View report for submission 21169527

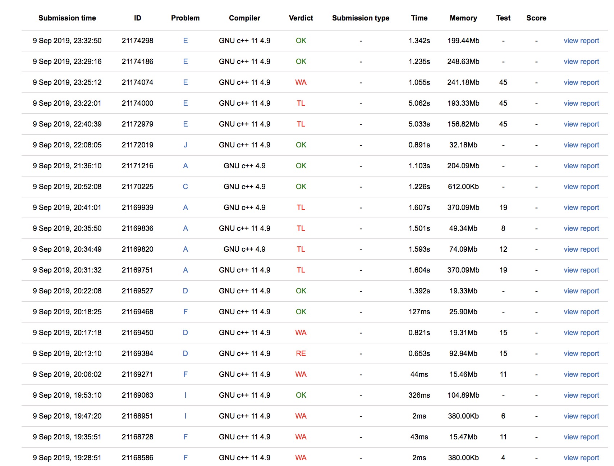(x=581, y=291)
